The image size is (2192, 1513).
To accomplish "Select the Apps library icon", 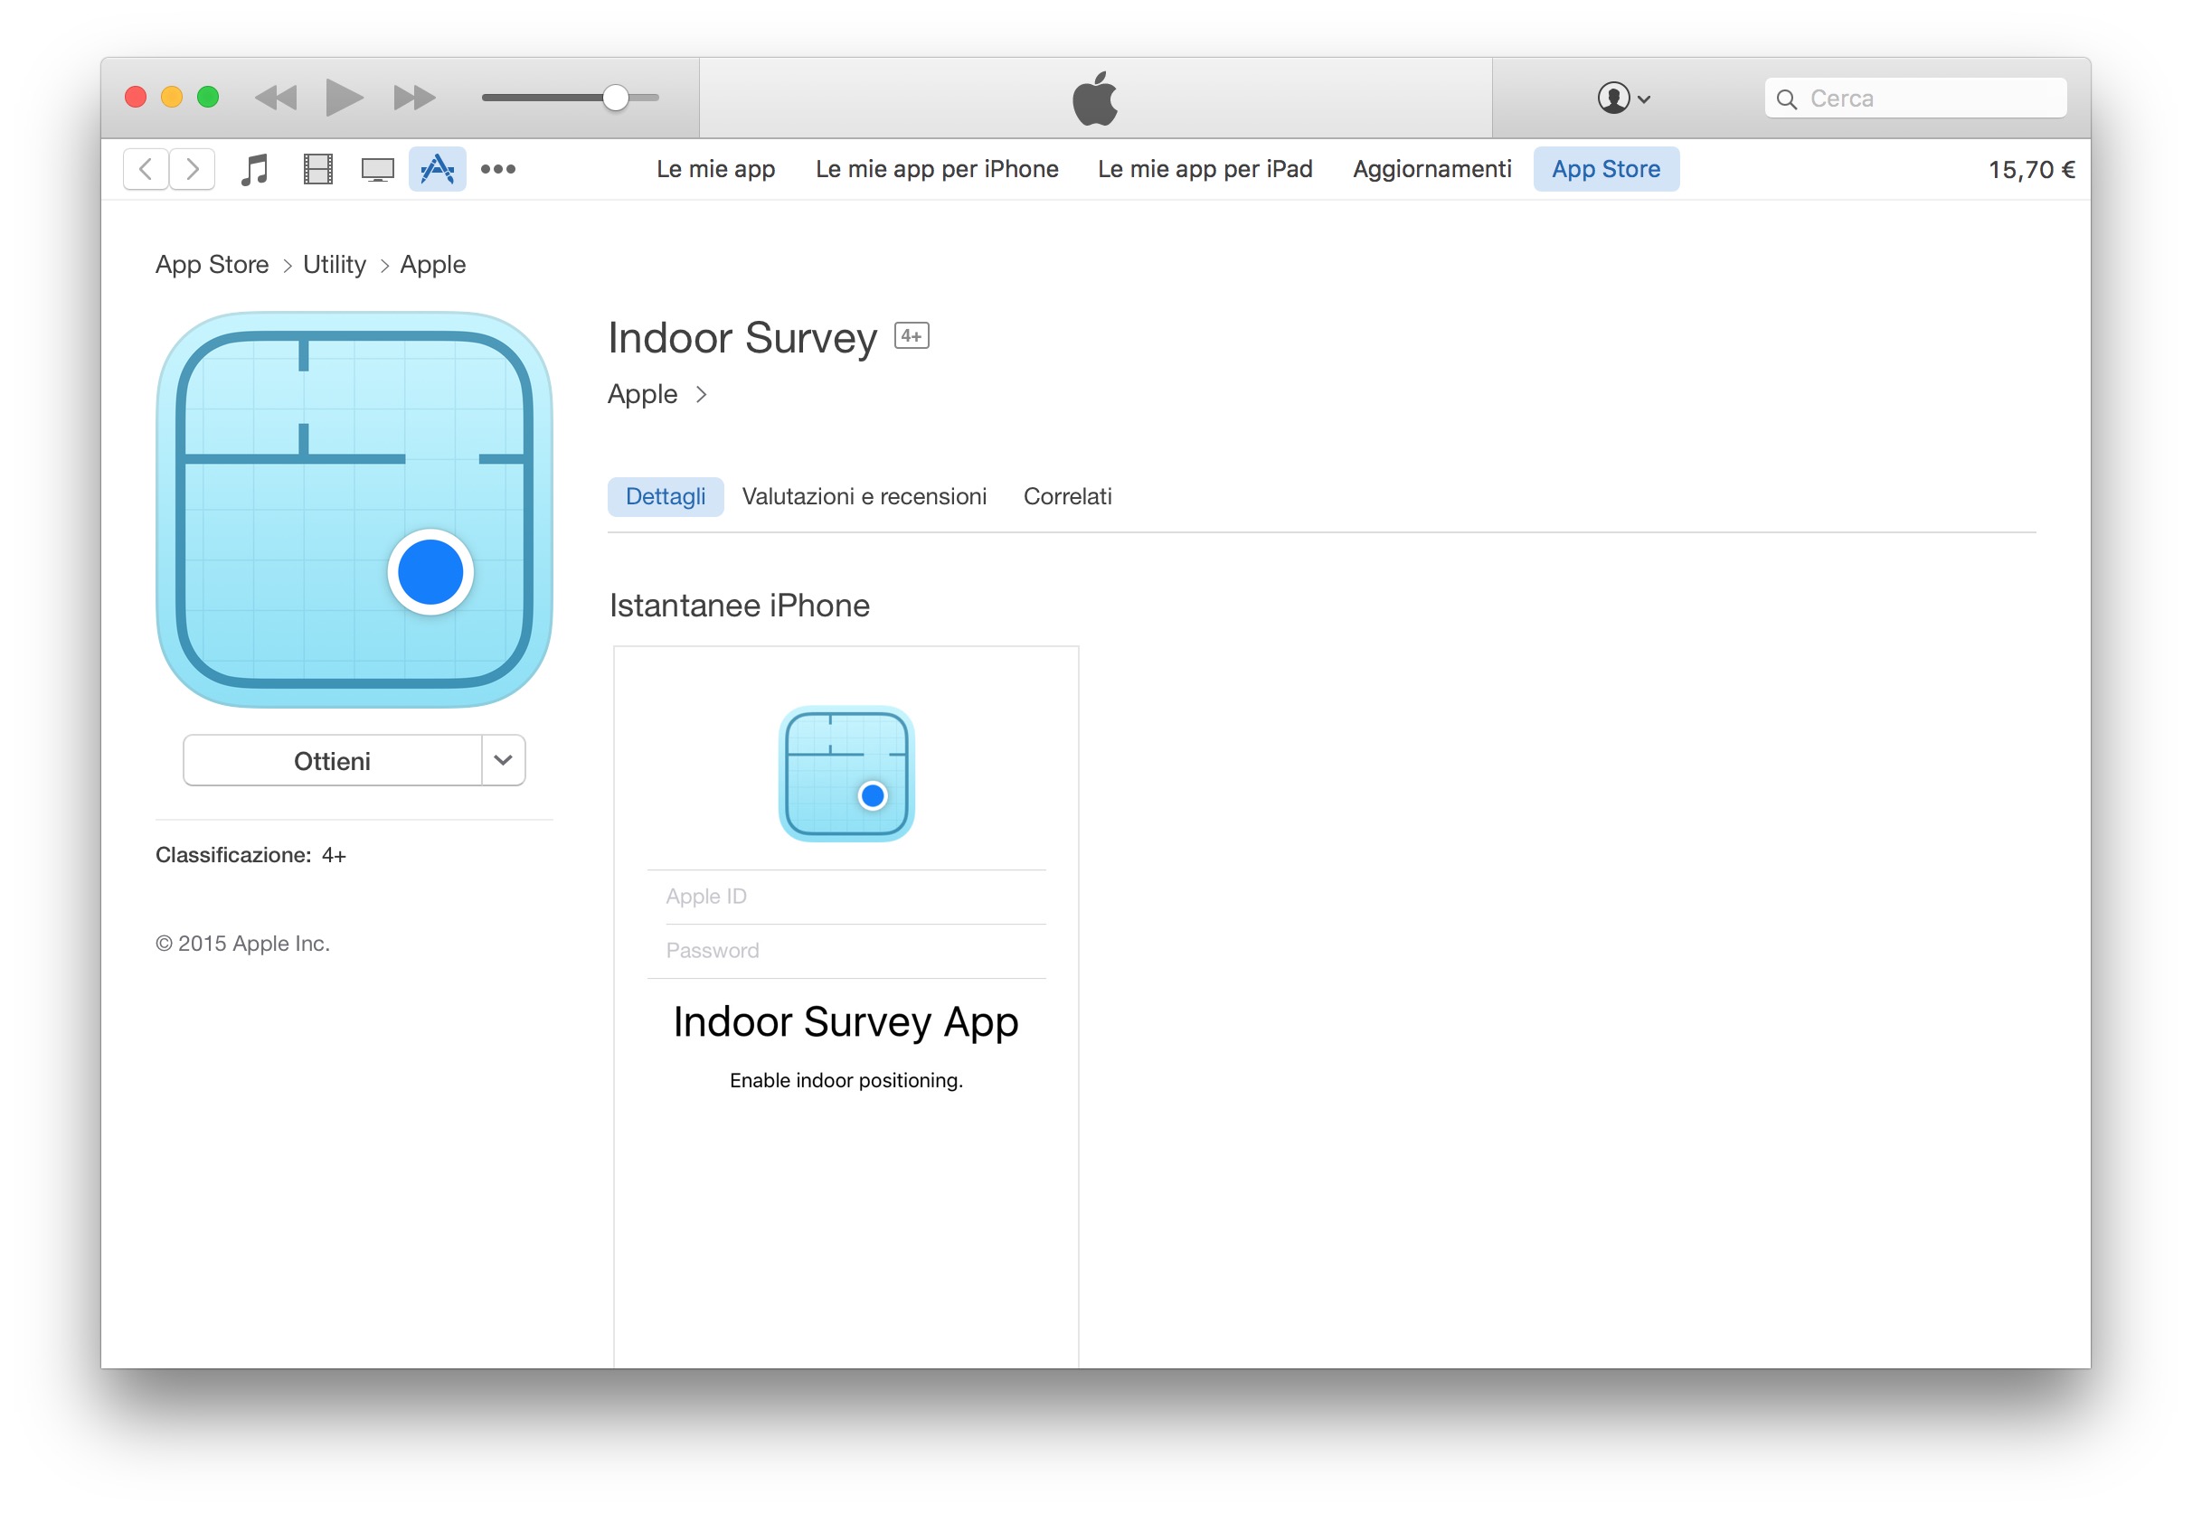I will (438, 170).
